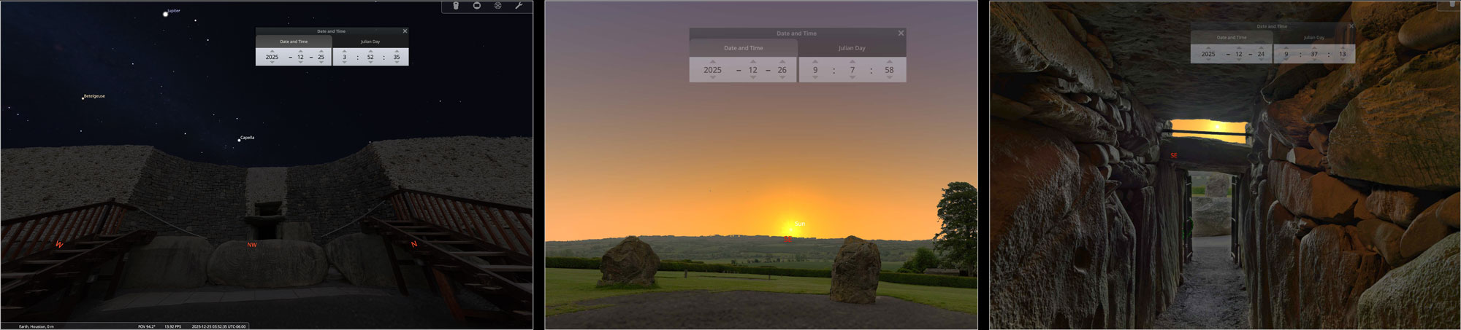Decrease month 12 in sunset panel dialog
This screenshot has width=1461, height=330.
tap(752, 78)
